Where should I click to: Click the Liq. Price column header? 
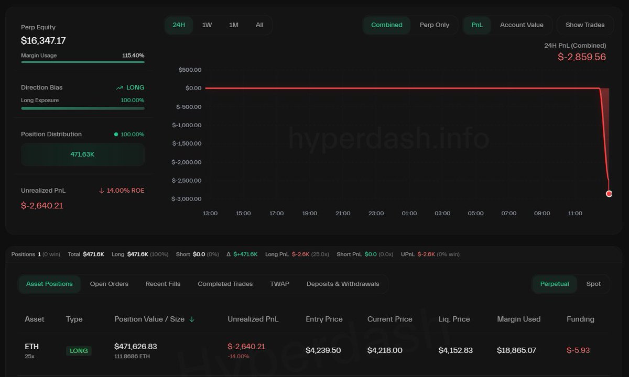[454, 319]
